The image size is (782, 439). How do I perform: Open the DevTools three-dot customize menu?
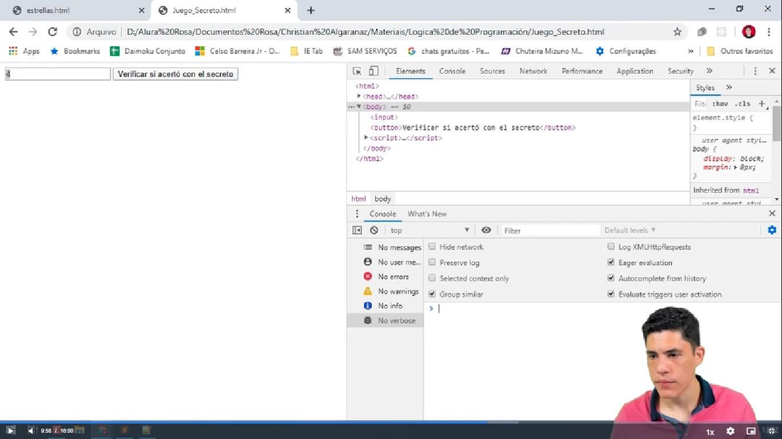[755, 71]
